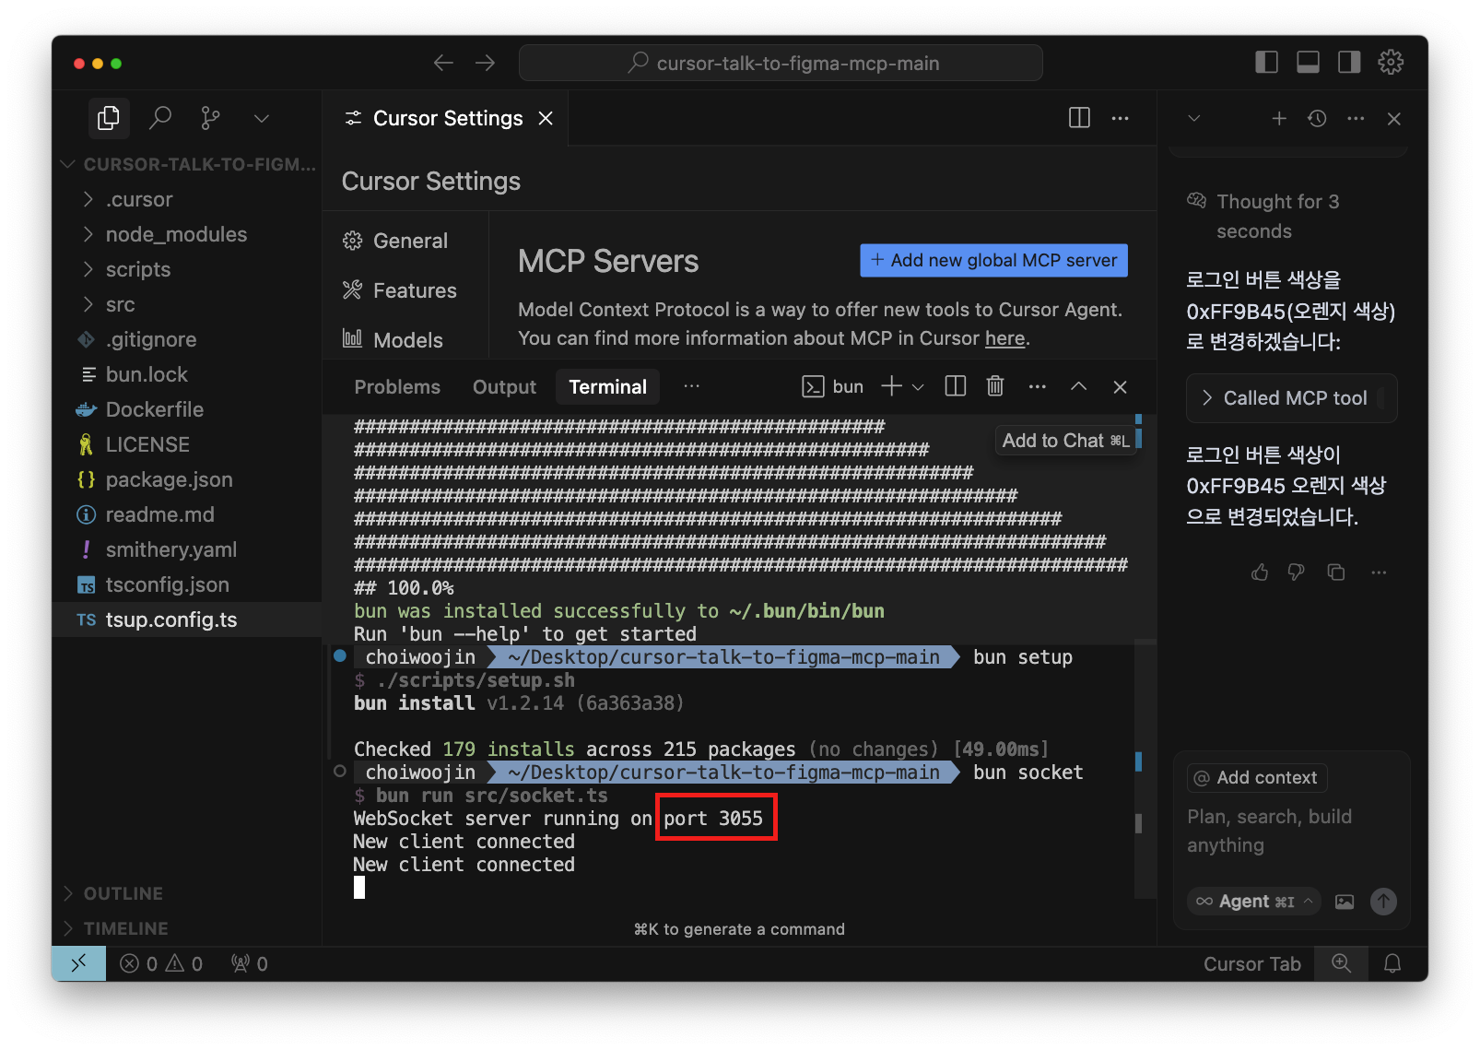Image resolution: width=1480 pixels, height=1050 pixels.
Task: Toggle the right AI sidebar layout icon
Action: pyautogui.click(x=1349, y=62)
